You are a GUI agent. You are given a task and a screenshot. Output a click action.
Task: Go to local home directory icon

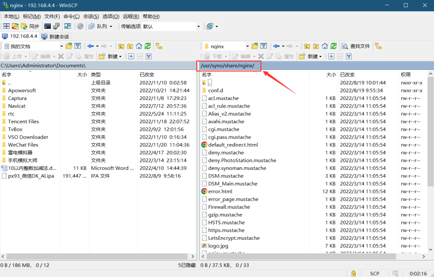[x=139, y=46]
